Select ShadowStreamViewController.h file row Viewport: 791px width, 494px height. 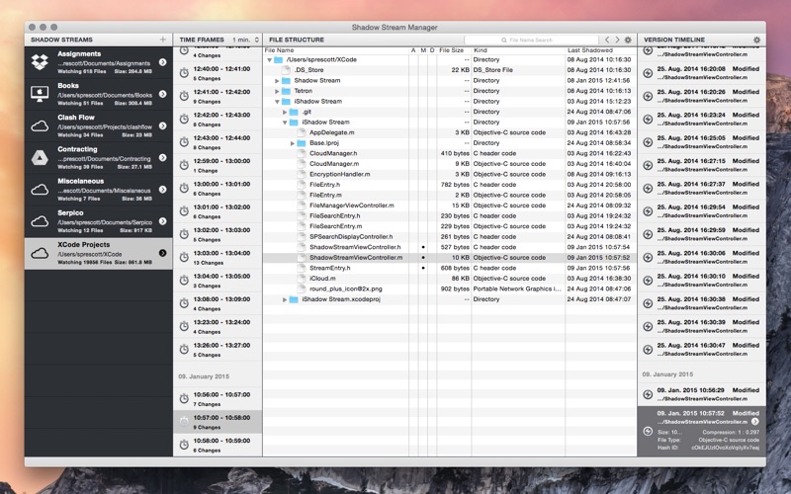450,247
